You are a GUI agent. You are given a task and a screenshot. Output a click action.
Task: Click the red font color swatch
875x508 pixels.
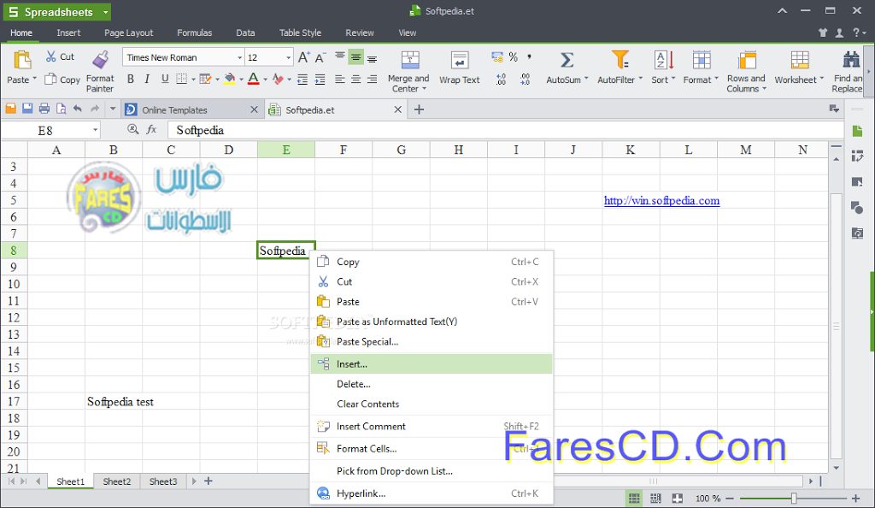[x=253, y=80]
